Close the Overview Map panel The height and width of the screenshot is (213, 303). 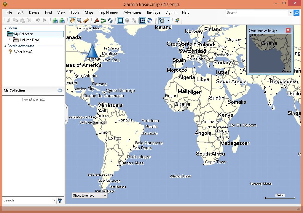(x=288, y=30)
